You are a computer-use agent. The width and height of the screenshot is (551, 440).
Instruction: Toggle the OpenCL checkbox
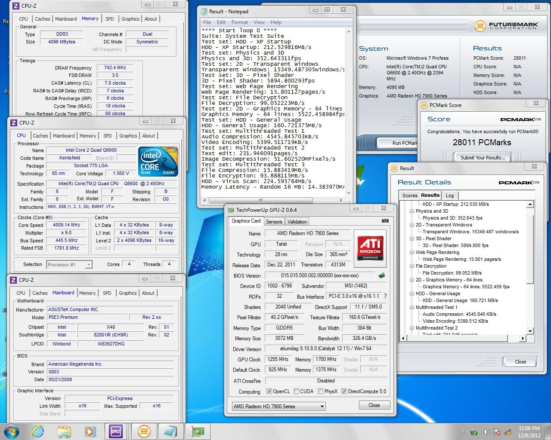pyautogui.click(x=269, y=391)
